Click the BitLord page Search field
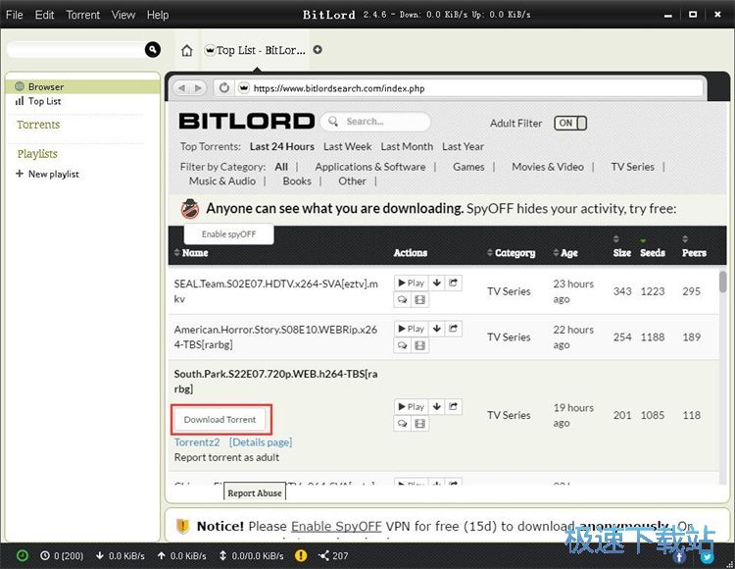735x569 pixels. 375,122
